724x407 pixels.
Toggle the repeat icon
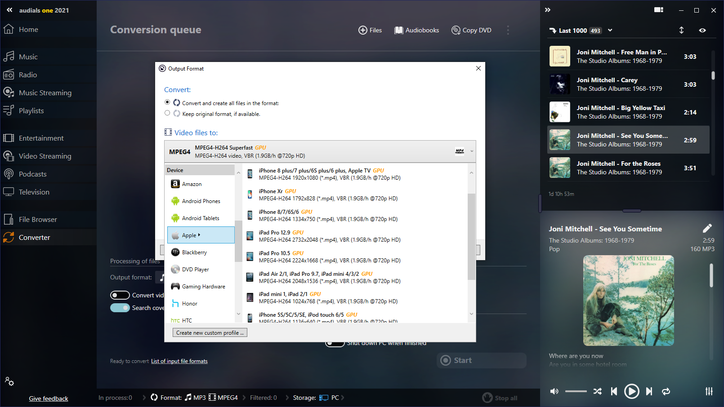[x=666, y=391]
